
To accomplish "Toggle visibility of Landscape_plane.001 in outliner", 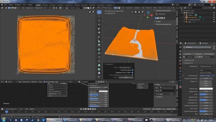I will [214, 20].
